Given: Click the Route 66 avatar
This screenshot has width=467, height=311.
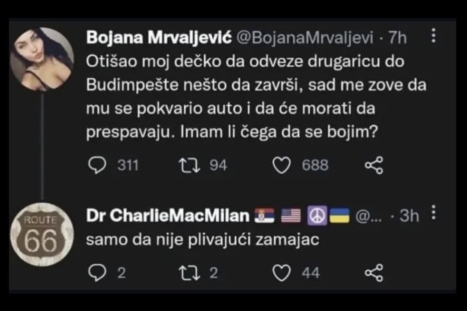Looking at the screenshot, I should click(42, 235).
